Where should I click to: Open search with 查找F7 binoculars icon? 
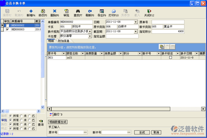pyautogui.click(x=78, y=11)
